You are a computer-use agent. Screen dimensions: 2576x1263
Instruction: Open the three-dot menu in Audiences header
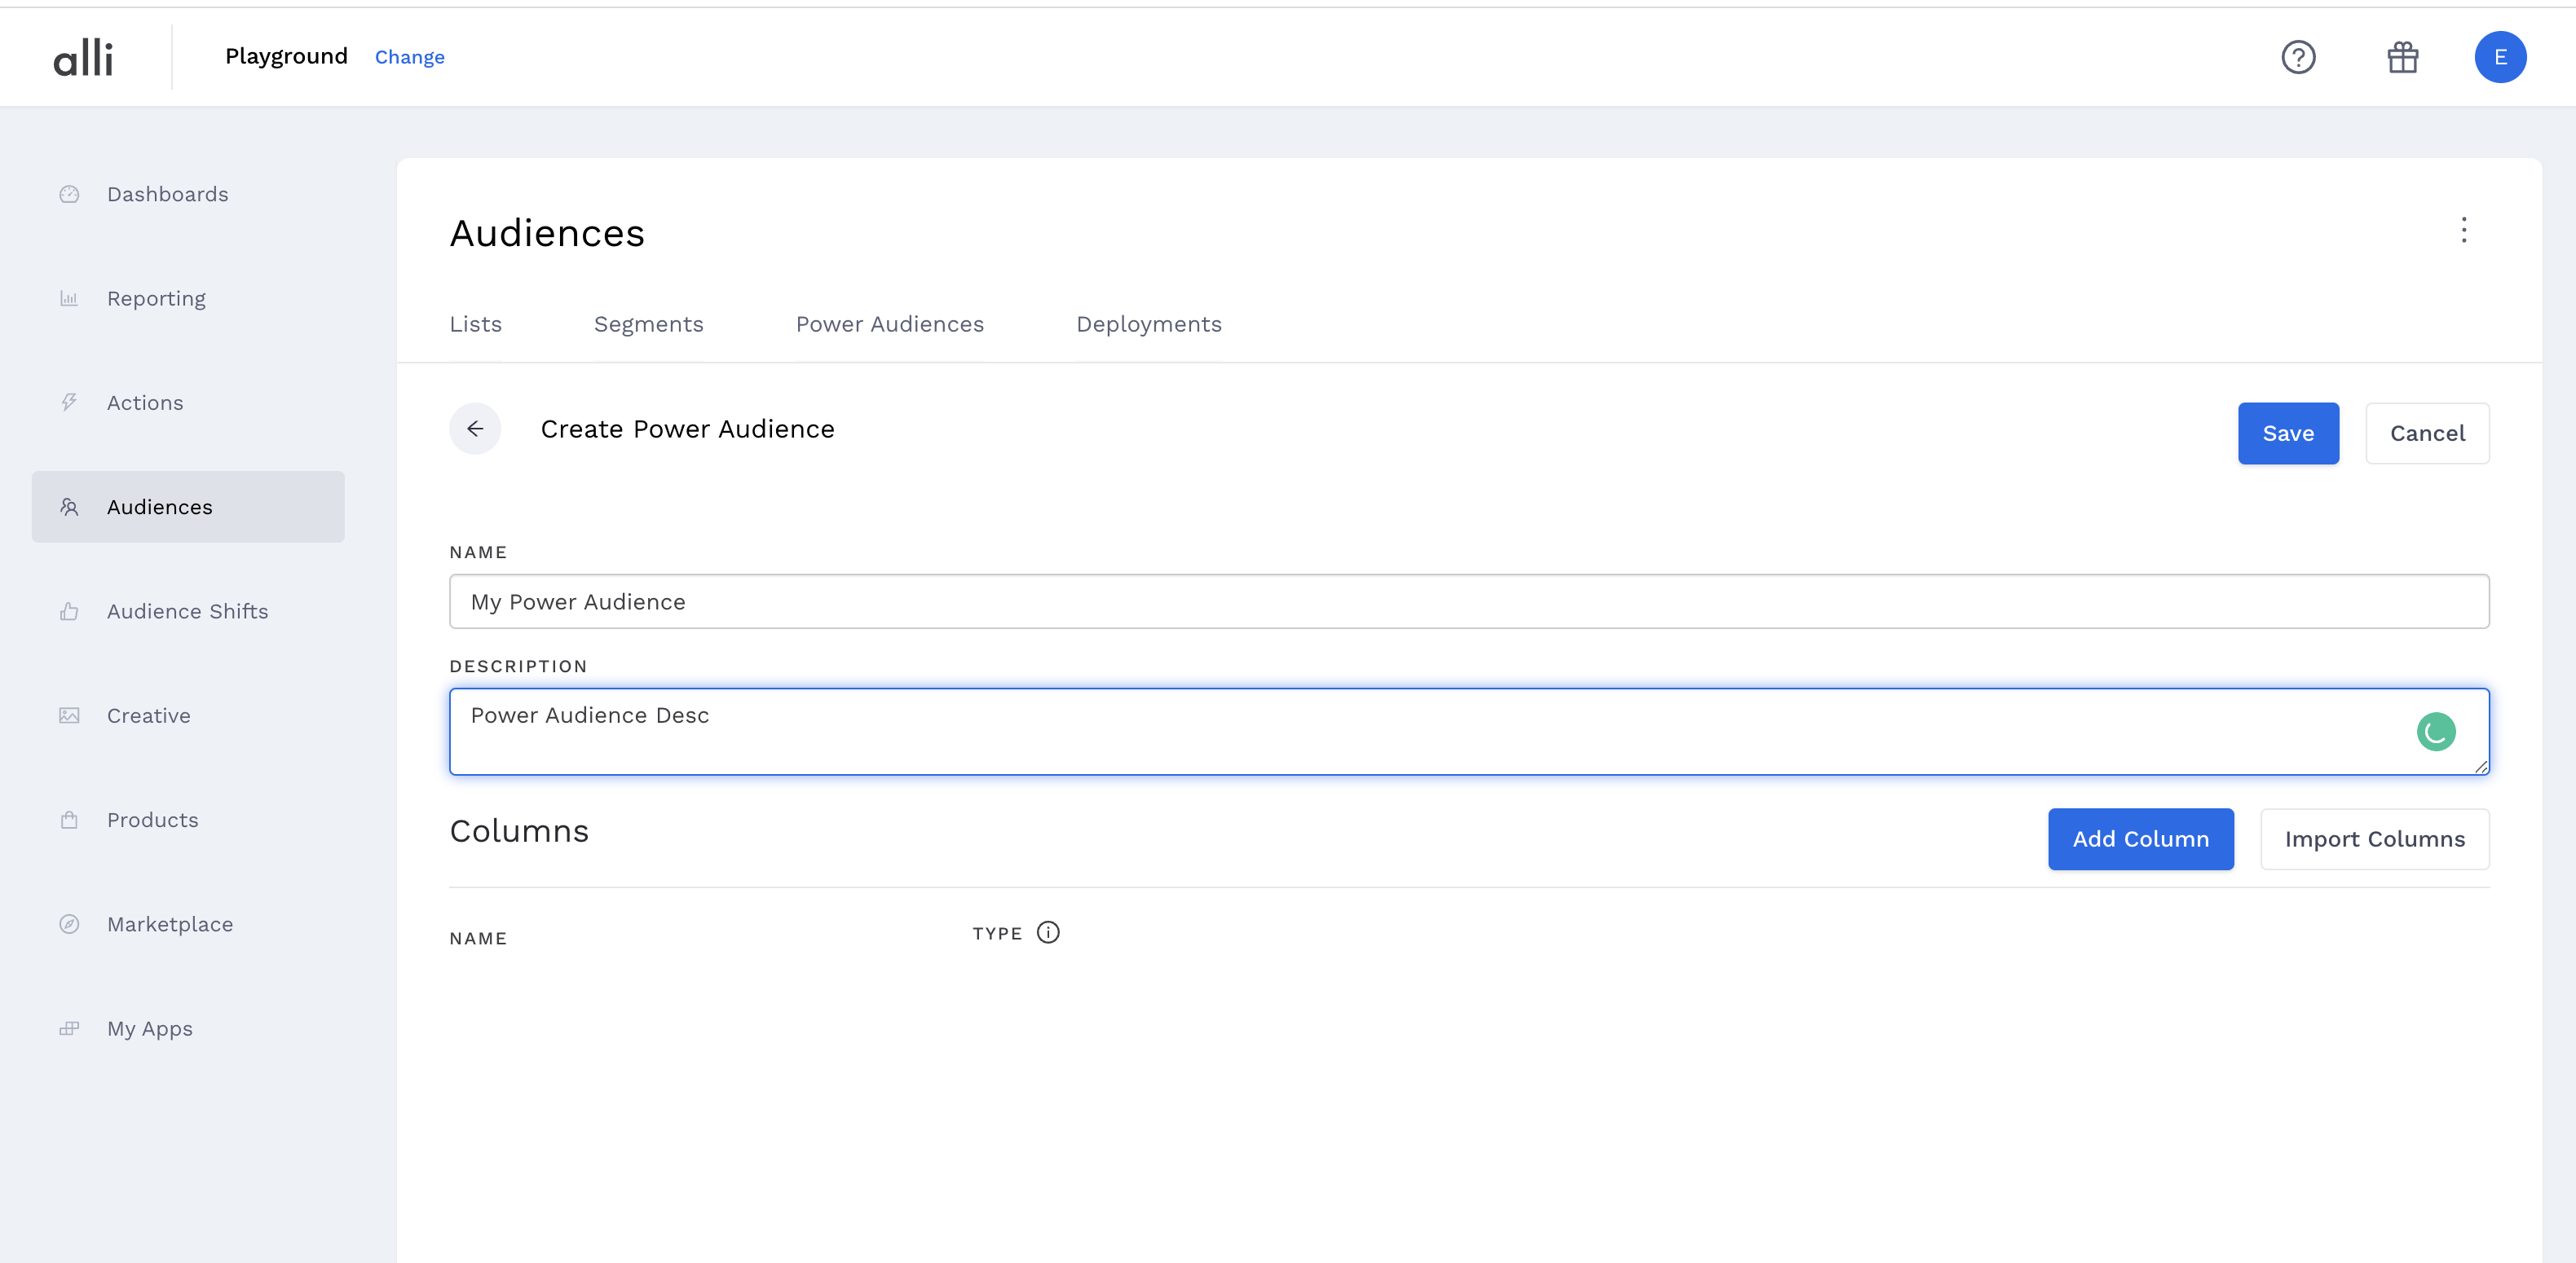tap(2463, 230)
